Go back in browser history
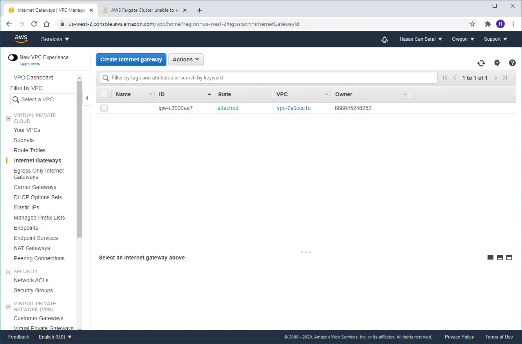The width and height of the screenshot is (522, 344). click(x=9, y=24)
